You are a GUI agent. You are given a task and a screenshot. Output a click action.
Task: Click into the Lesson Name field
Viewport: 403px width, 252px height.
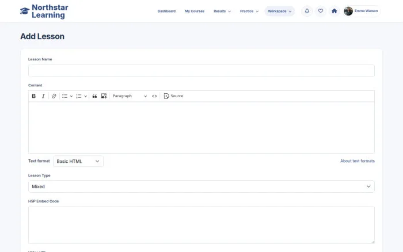pyautogui.click(x=201, y=71)
